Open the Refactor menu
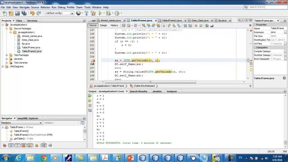The height and width of the screenshot is (162, 288). tap(45, 7)
